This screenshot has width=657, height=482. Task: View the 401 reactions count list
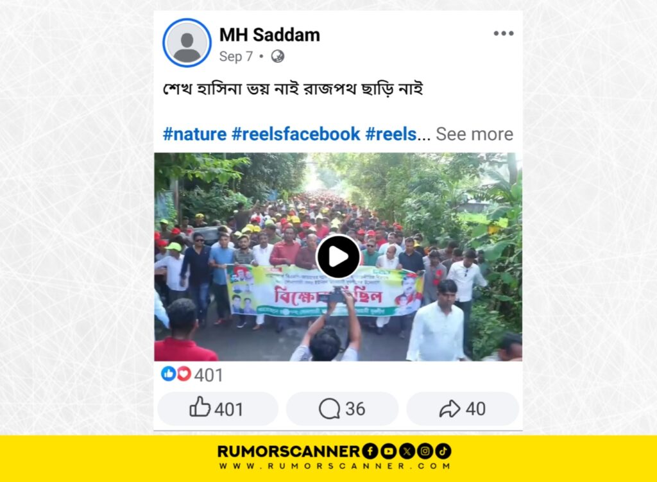209,375
